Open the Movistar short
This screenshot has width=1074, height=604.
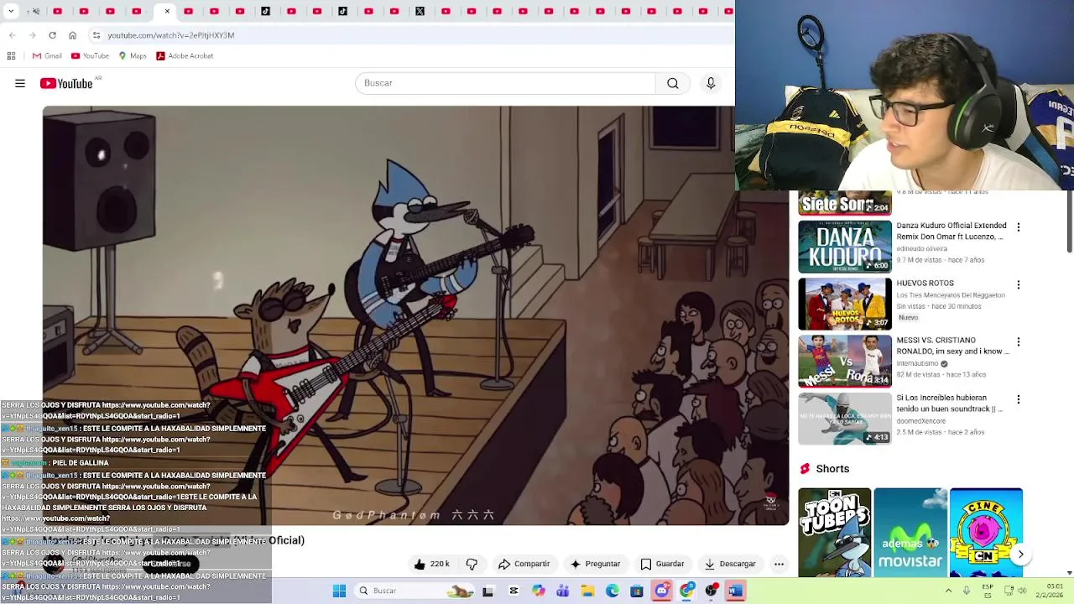coord(910,532)
